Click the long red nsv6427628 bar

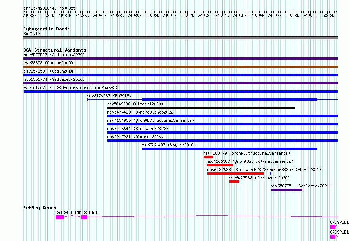236,173
